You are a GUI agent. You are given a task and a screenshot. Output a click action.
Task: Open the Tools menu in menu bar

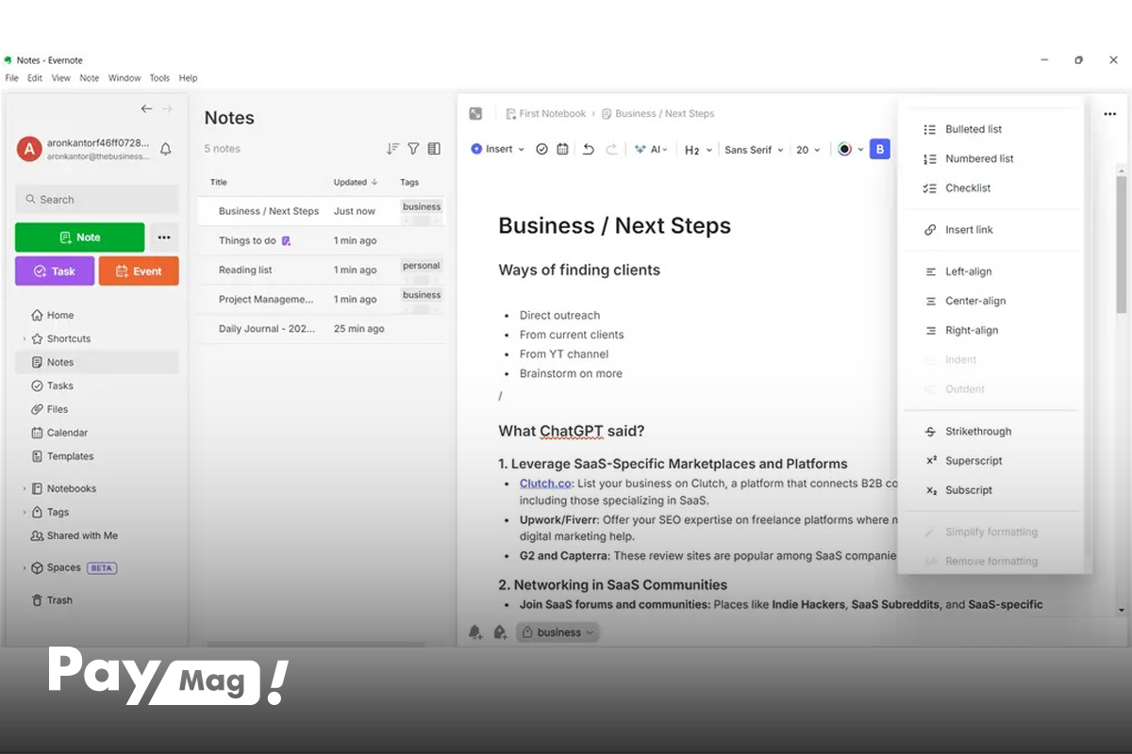pos(159,78)
